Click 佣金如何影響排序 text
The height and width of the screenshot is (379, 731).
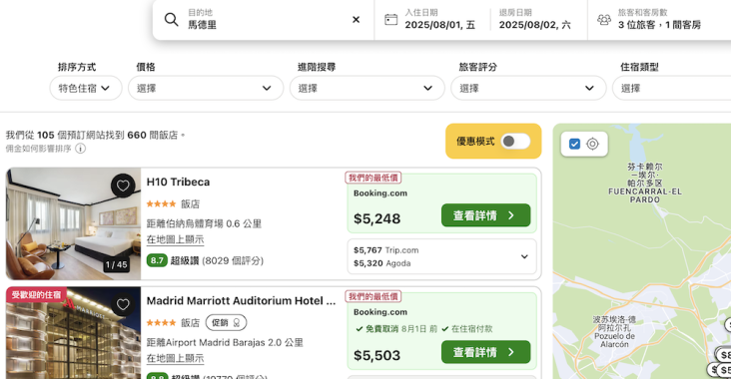pos(38,149)
